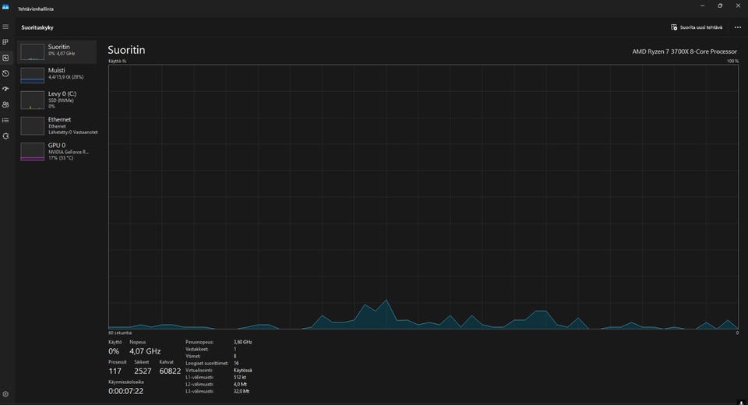Click 'AMD Ryzen 7 3700X 8-Core Processor' text
This screenshot has width=748, height=405.
pyautogui.click(x=685, y=51)
